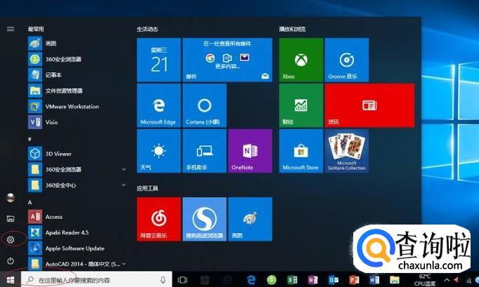The image size is (479, 287).
Task: Click the Power icon in the Start sidebar
Action: pyautogui.click(x=11, y=260)
